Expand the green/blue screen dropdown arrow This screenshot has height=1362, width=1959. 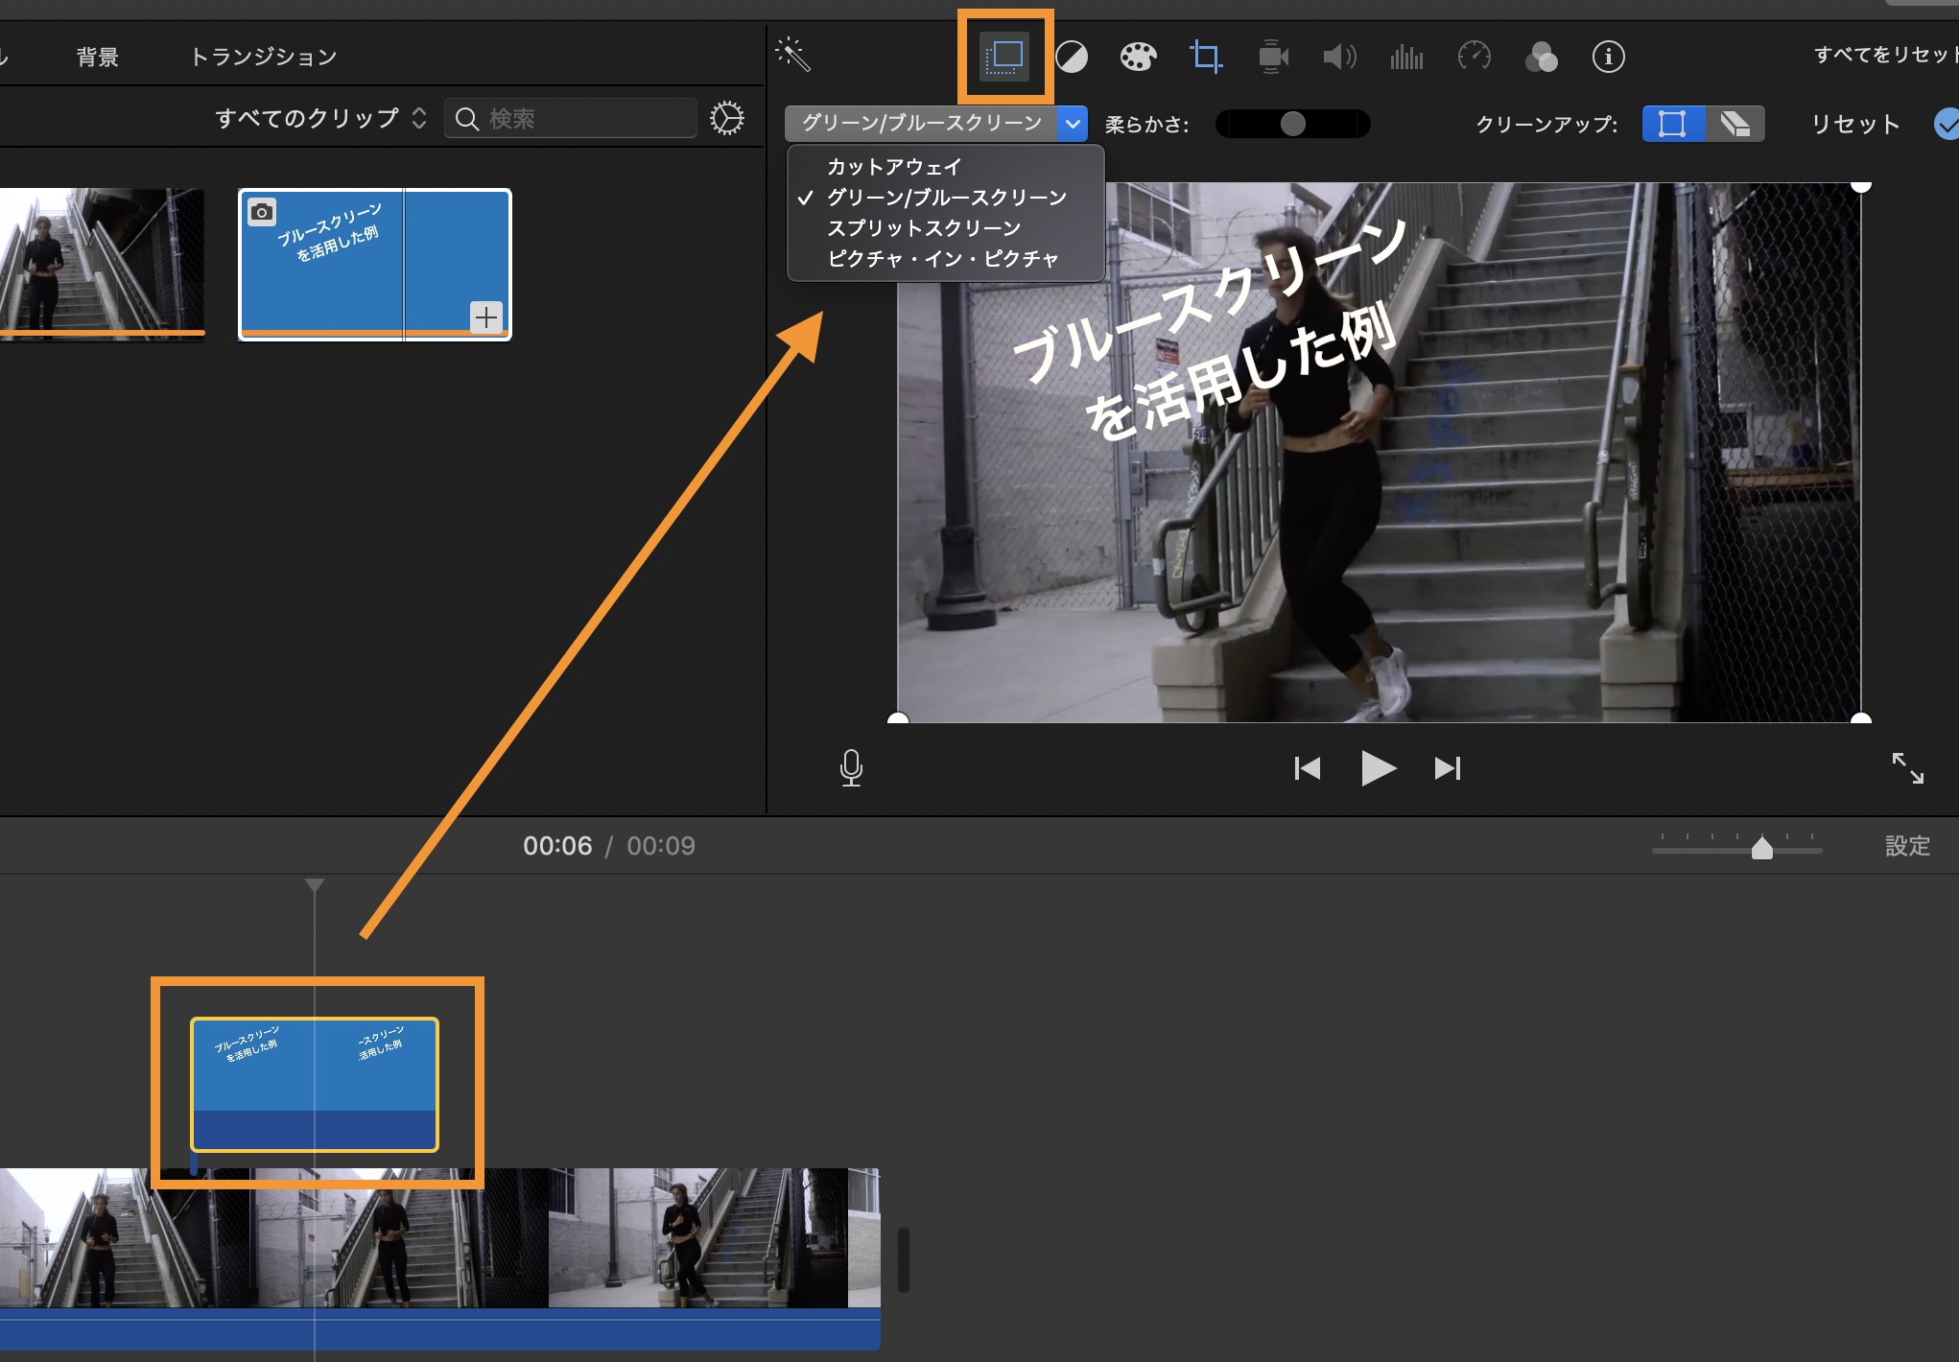click(1073, 124)
